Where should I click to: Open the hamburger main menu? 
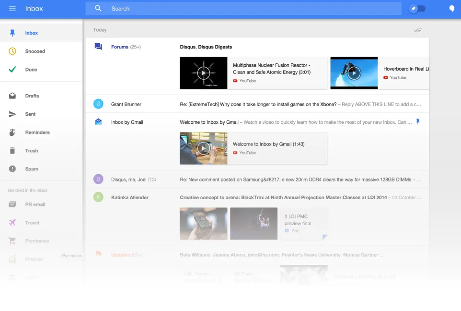(12, 9)
